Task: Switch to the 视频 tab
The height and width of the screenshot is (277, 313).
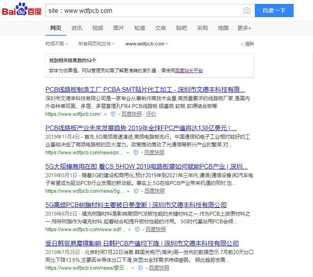Action: click(98, 28)
